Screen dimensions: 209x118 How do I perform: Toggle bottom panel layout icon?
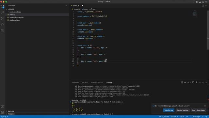click(x=200, y=2)
